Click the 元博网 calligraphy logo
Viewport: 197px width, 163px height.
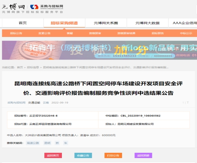pos(13,7)
